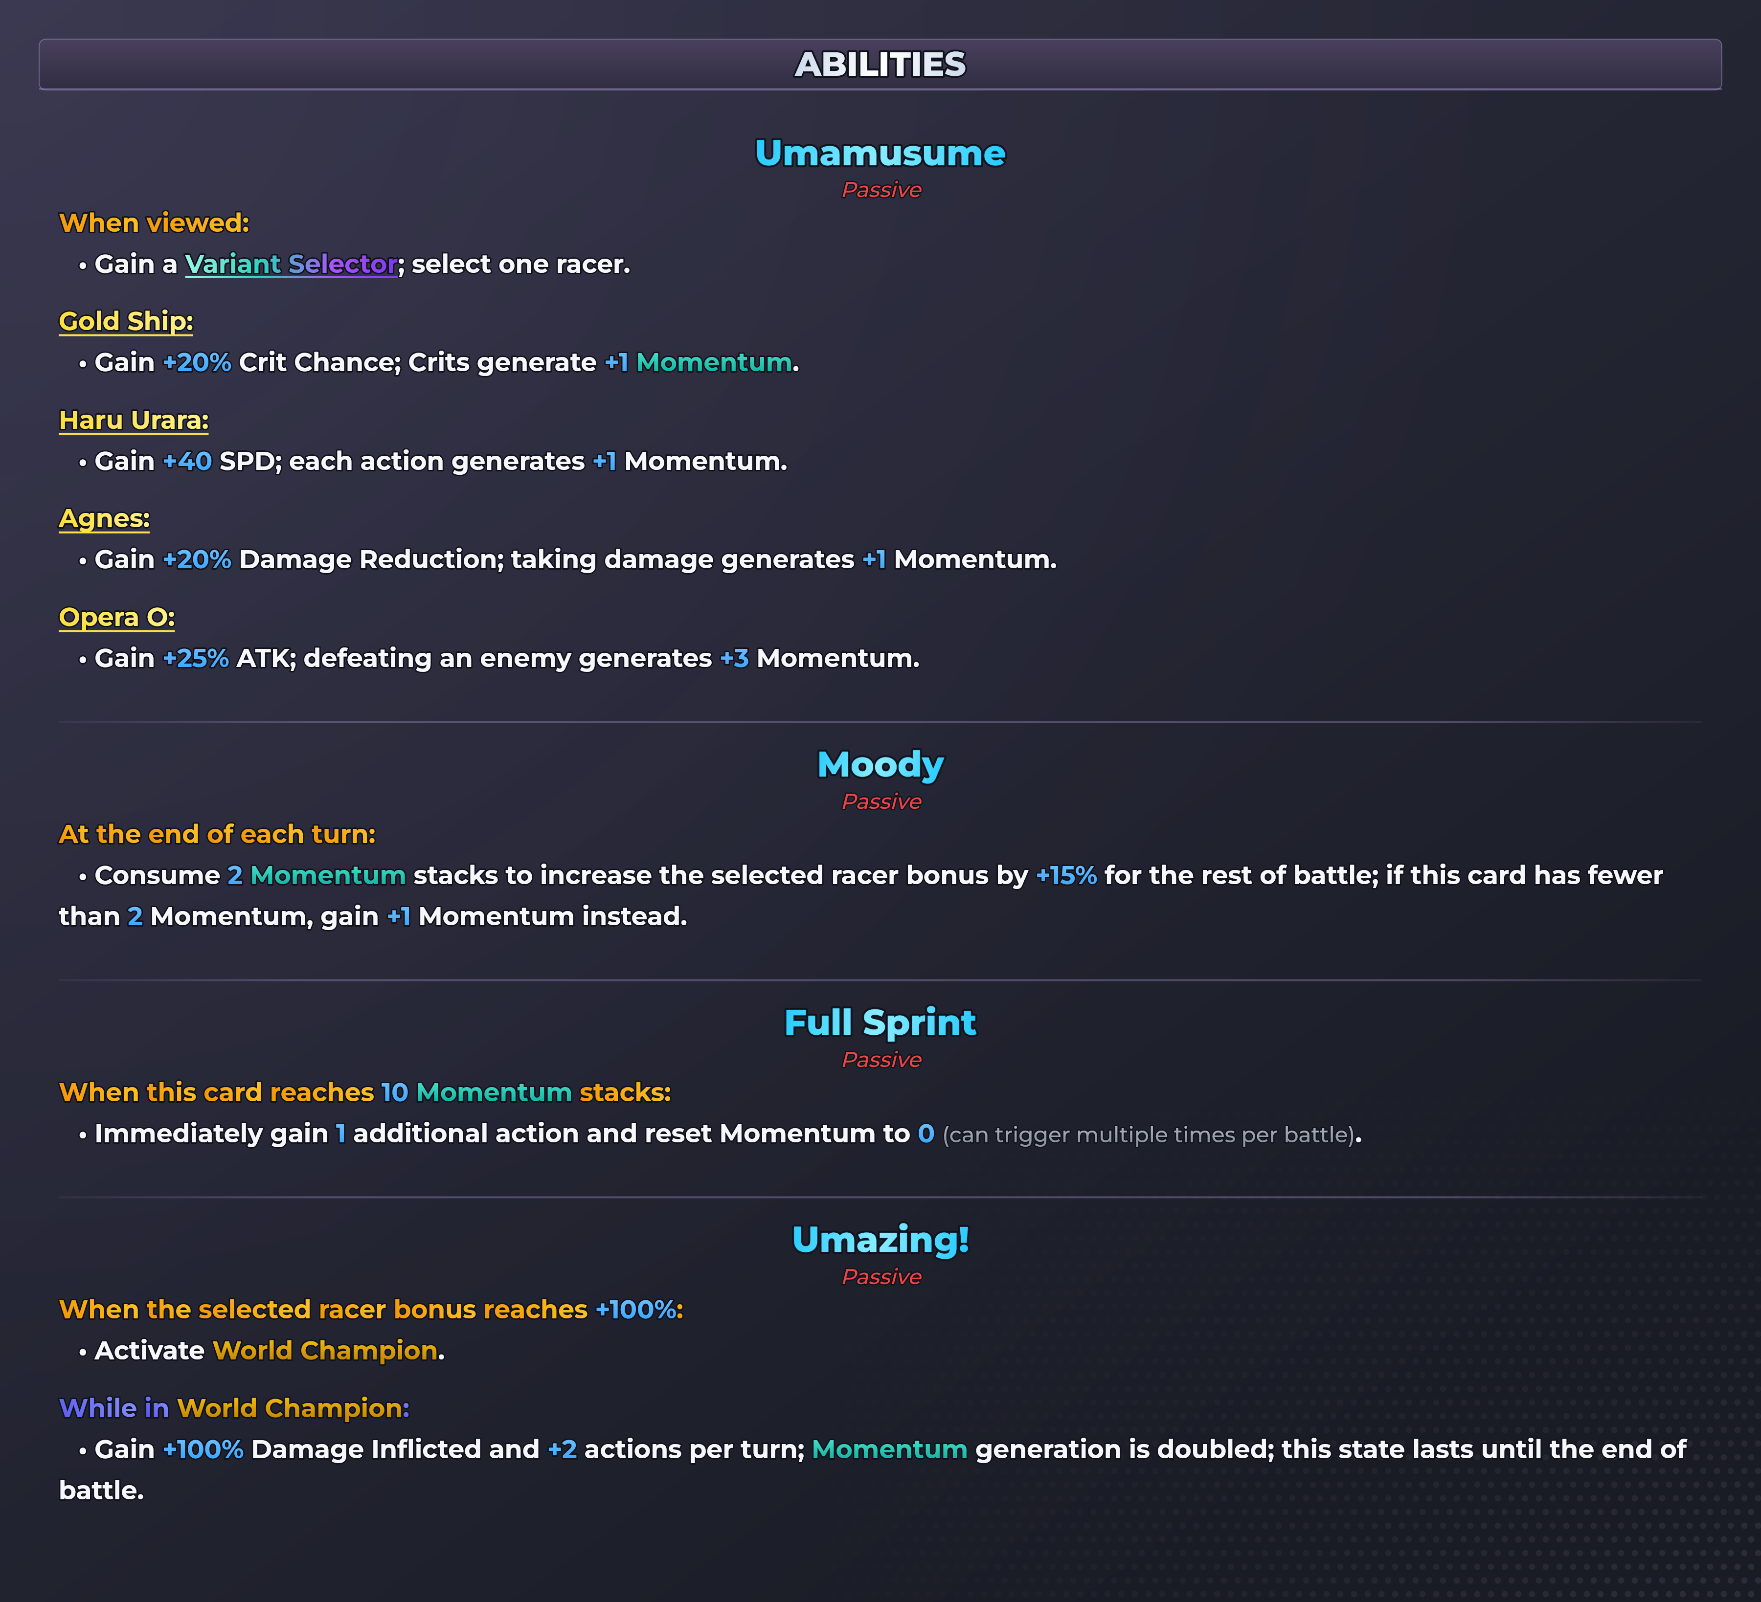
Task: Select the Opera O racer heading
Action: [x=117, y=617]
